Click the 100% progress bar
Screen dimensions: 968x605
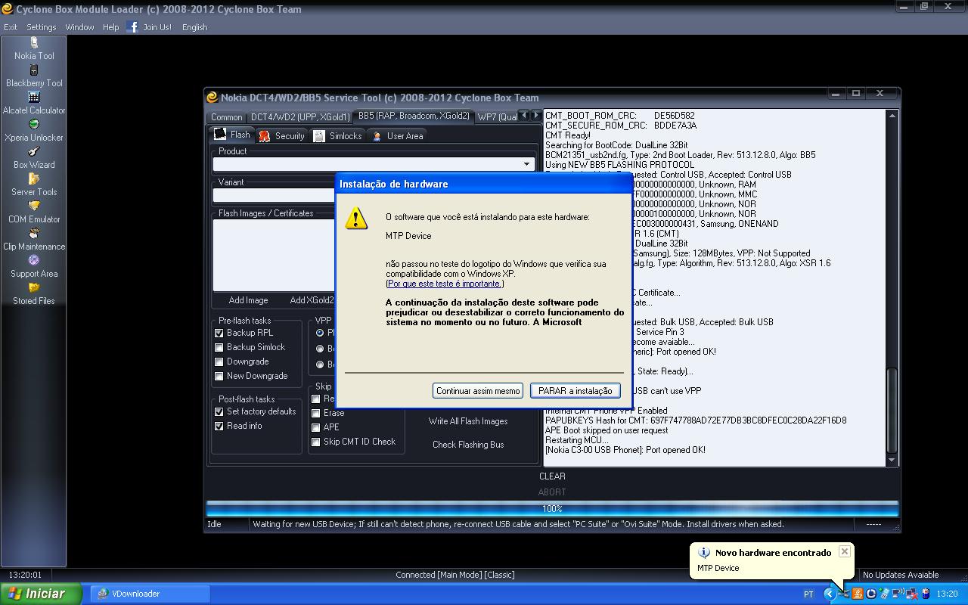click(552, 508)
